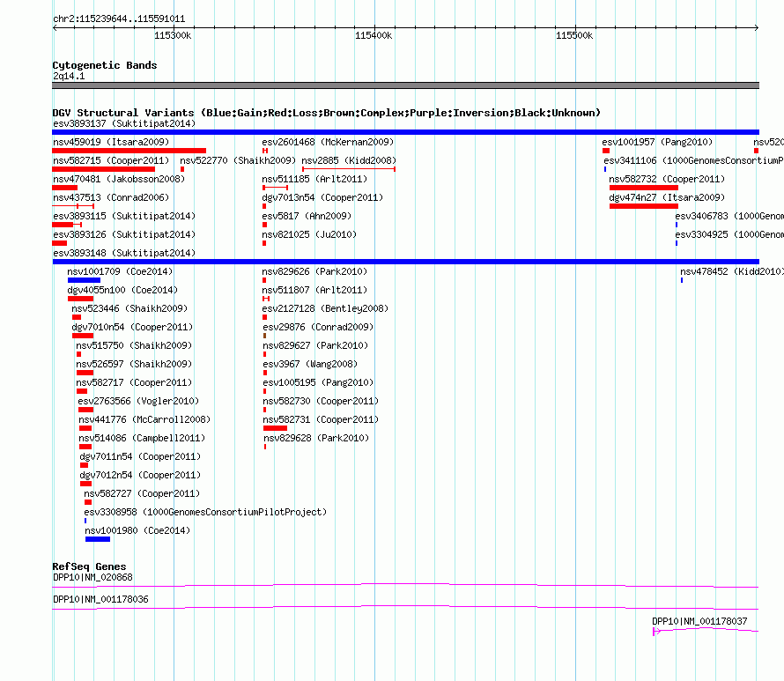This screenshot has width=784, height=681.
Task: Open the nsv582715 (Cooper2011) variant label
Action: (111, 160)
